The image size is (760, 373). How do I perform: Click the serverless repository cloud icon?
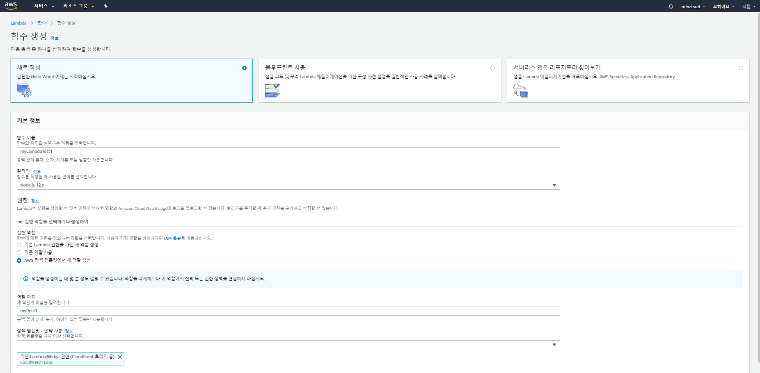tap(521, 90)
